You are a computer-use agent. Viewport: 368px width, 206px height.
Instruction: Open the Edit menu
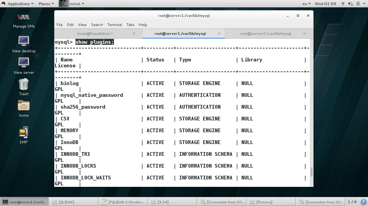70,25
